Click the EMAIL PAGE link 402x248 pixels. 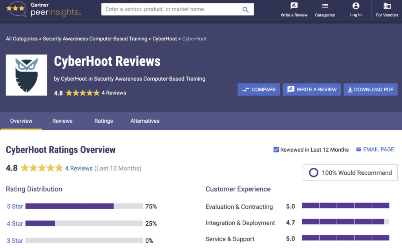coord(375,149)
